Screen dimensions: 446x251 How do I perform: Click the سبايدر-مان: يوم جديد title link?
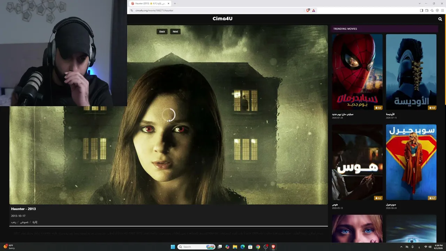pyautogui.click(x=343, y=114)
